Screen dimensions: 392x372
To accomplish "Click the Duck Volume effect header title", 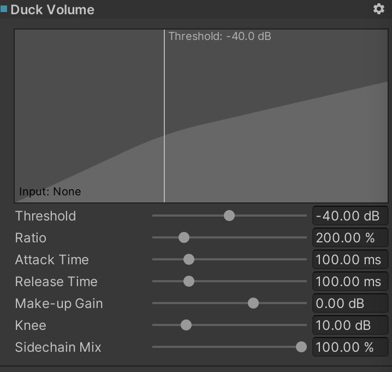I will tap(52, 10).
